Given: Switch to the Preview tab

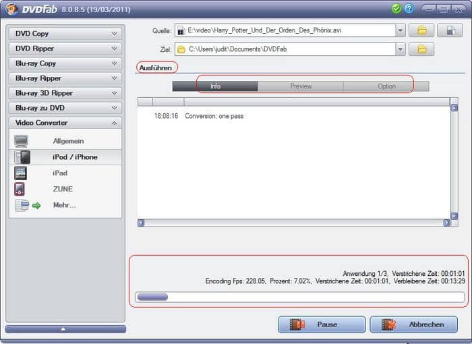Looking at the screenshot, I should [301, 86].
